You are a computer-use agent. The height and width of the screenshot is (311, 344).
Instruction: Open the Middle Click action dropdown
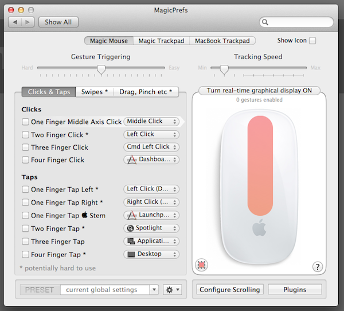click(x=151, y=122)
